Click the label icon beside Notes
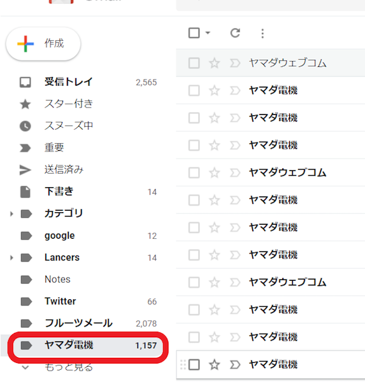The height and width of the screenshot is (382, 365). click(26, 279)
